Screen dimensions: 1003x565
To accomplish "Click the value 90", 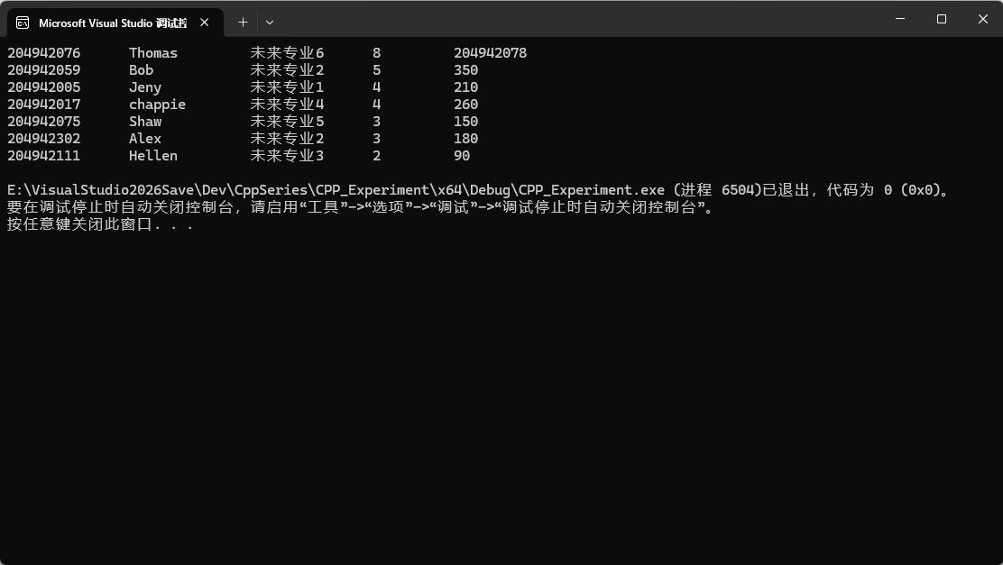I will pos(462,156).
